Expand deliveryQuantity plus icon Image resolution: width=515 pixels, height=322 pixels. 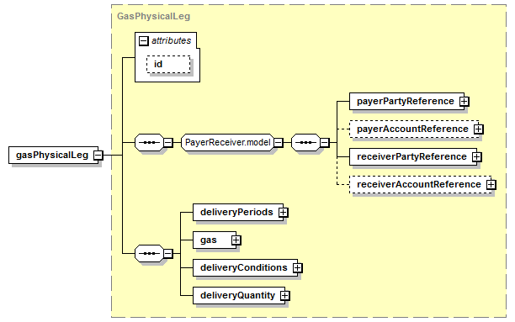[x=285, y=296]
